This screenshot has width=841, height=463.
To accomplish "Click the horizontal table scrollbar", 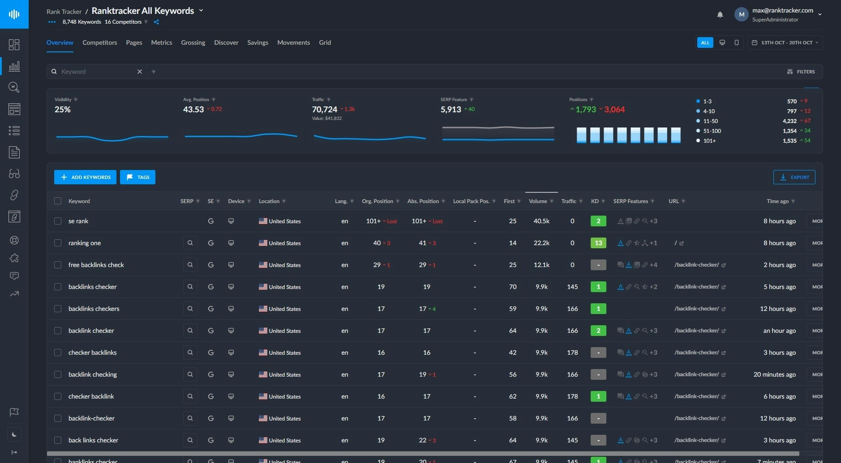I will [423, 454].
